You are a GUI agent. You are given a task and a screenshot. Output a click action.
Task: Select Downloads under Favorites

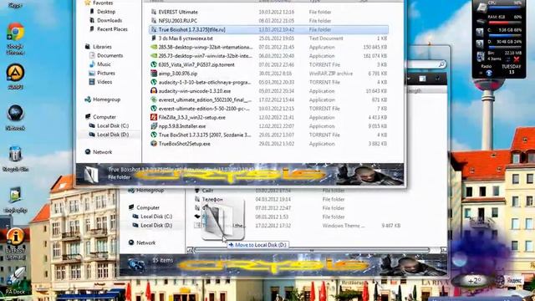110,20
